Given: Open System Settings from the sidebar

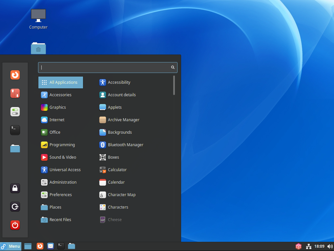Looking at the screenshot, I should (x=15, y=112).
